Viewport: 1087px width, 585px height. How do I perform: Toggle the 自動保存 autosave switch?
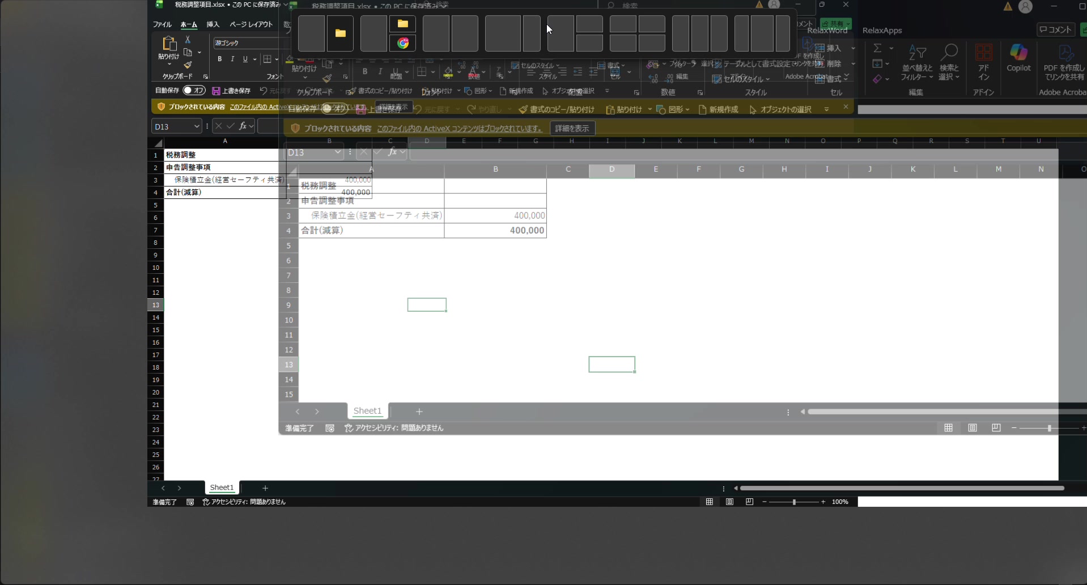pos(194,91)
